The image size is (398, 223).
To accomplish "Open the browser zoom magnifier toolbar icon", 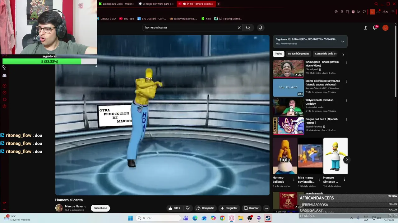I will [336, 12].
